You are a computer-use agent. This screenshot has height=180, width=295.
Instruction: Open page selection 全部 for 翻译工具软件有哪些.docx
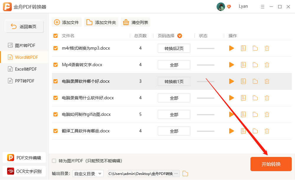pyautogui.click(x=174, y=131)
